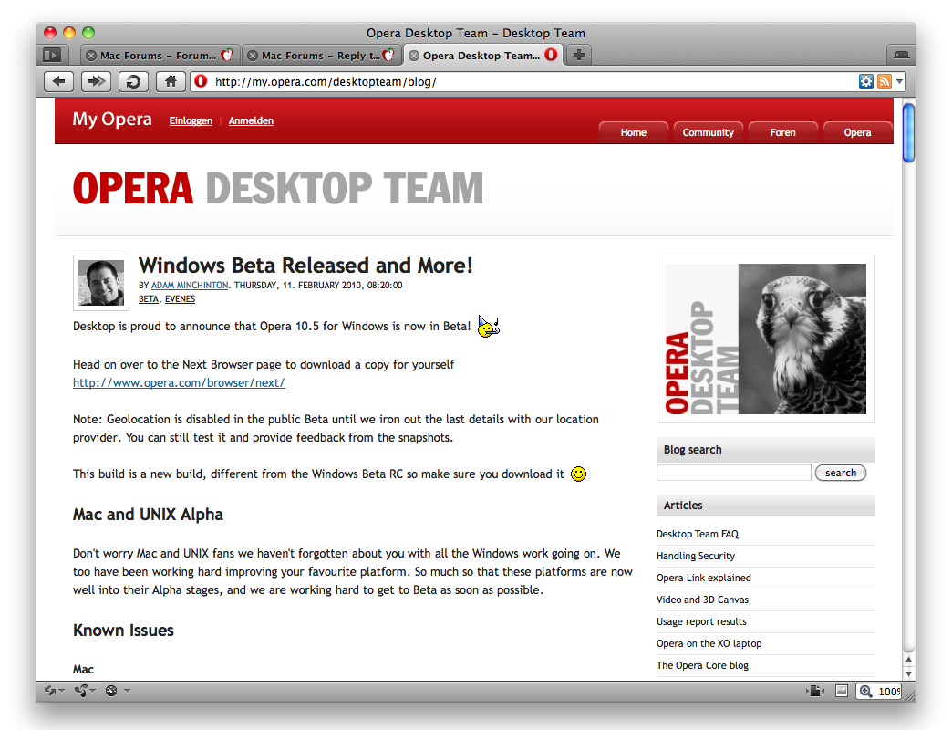The width and height of the screenshot is (952, 730).
Task: Go to the Home page icon
Action: point(171,81)
